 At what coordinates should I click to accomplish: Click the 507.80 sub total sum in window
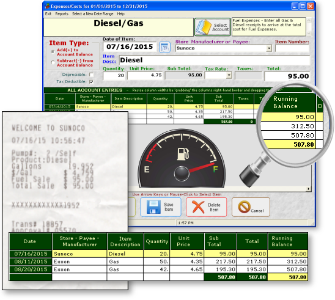click(x=219, y=122)
